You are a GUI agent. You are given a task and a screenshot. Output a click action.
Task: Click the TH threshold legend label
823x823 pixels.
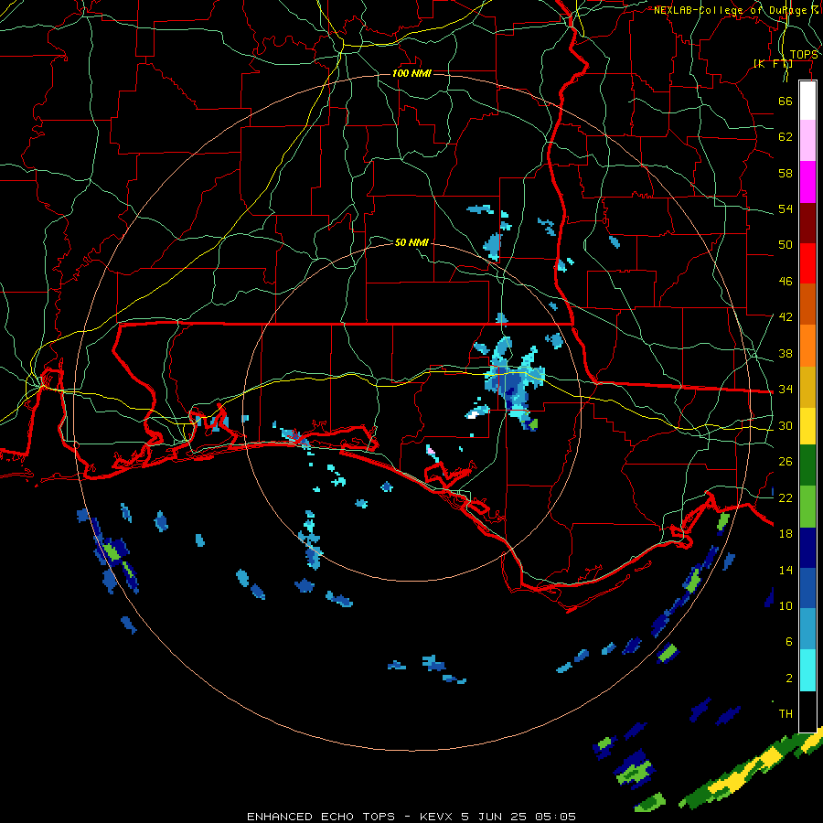tap(786, 714)
